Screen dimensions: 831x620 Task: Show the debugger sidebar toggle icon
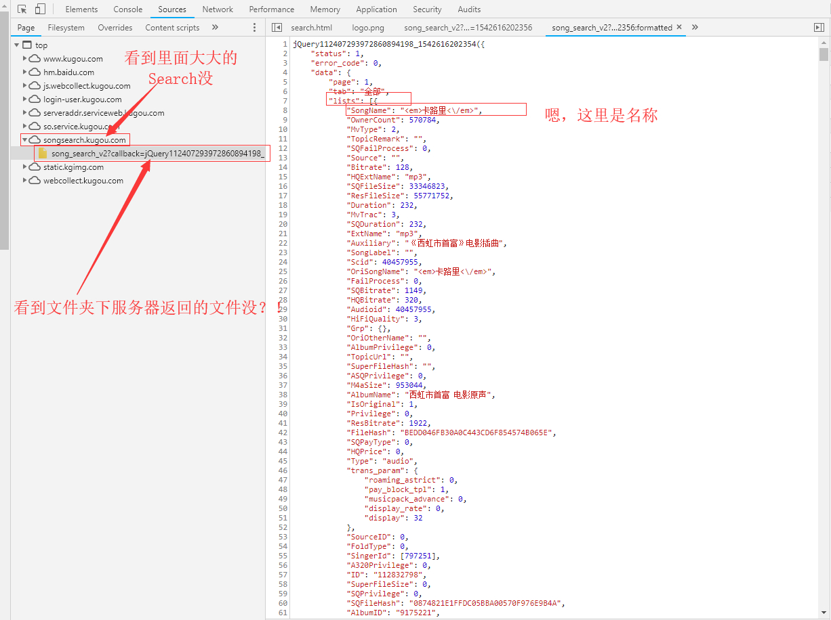[819, 28]
